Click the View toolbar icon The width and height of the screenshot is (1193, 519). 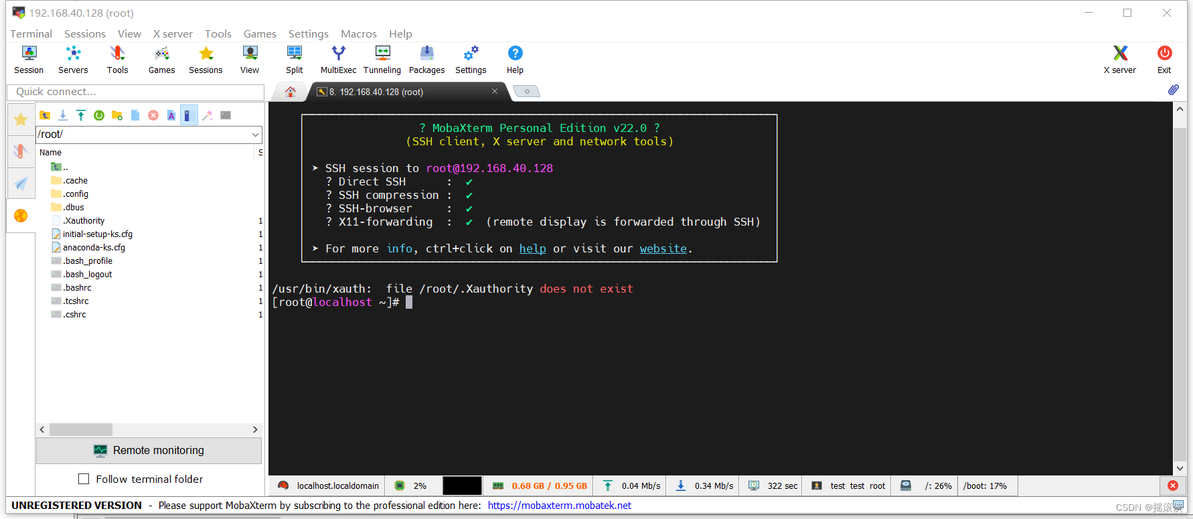point(250,60)
